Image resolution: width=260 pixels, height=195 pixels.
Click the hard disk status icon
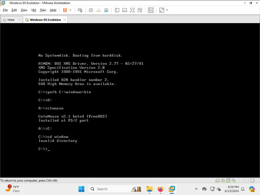tap(217, 181)
